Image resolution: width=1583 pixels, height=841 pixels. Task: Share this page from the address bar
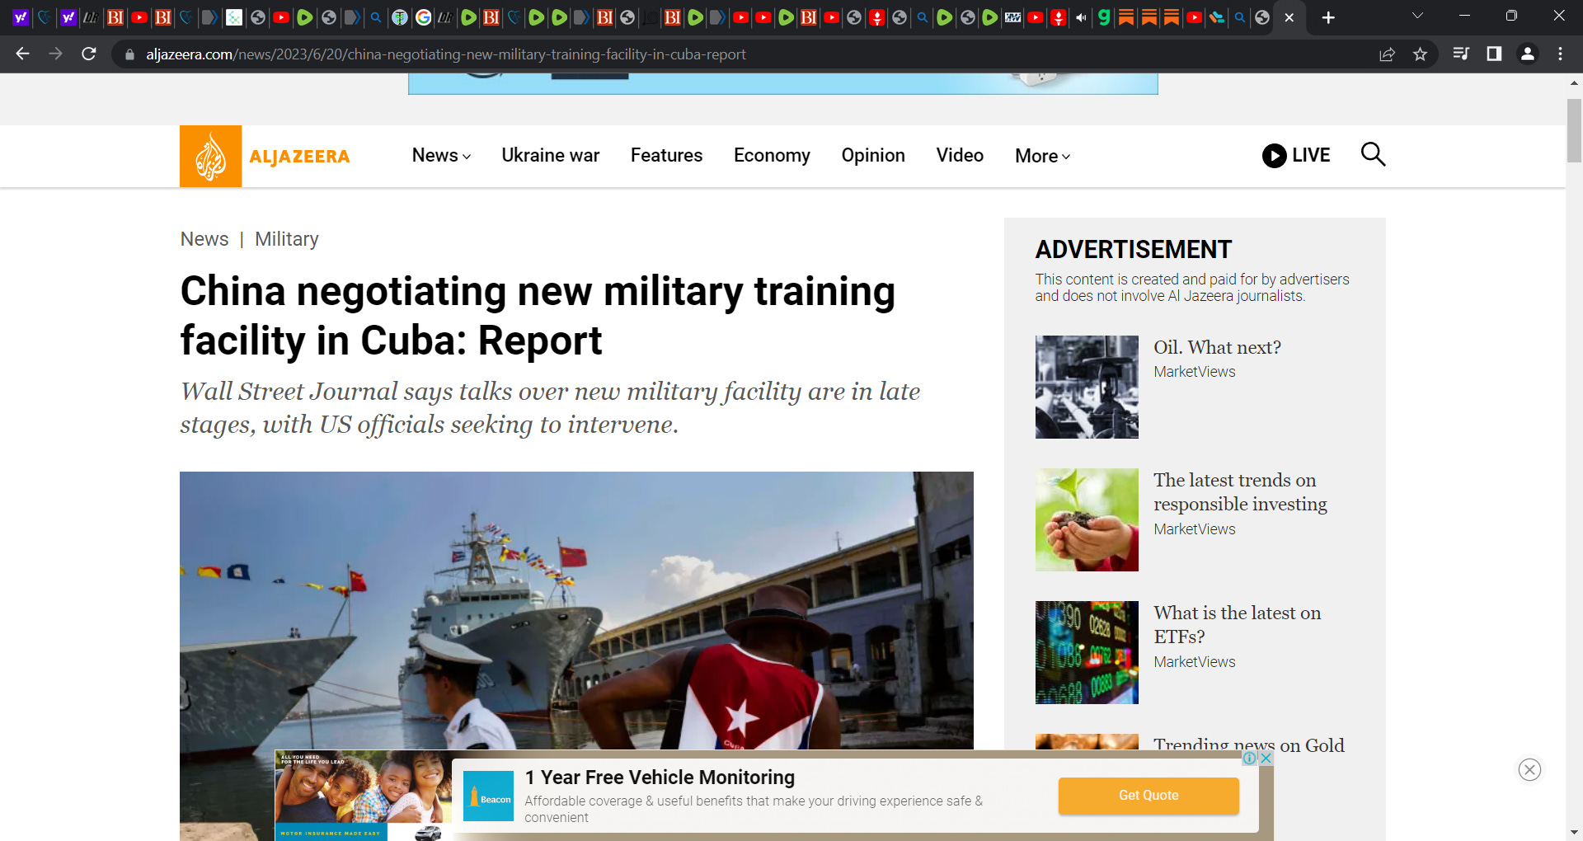point(1387,54)
